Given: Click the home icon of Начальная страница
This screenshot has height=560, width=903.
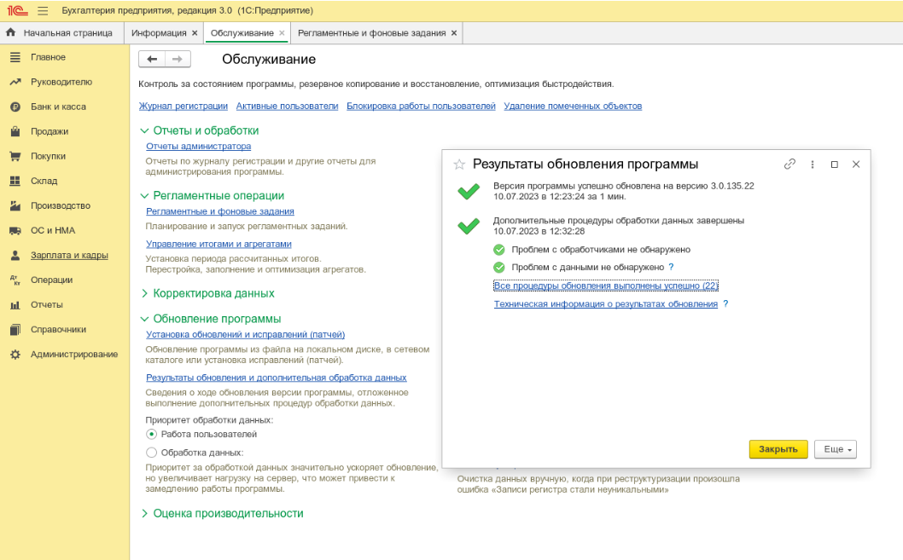Looking at the screenshot, I should click(x=11, y=32).
